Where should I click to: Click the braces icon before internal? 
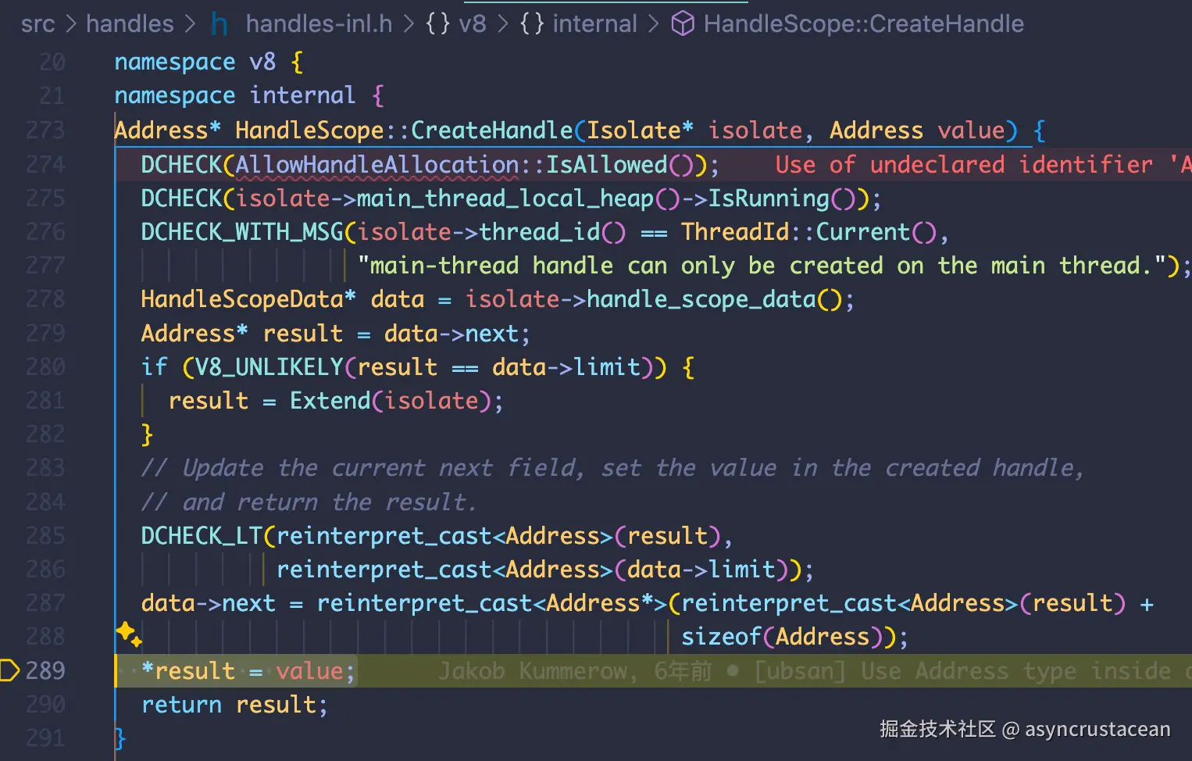click(532, 24)
